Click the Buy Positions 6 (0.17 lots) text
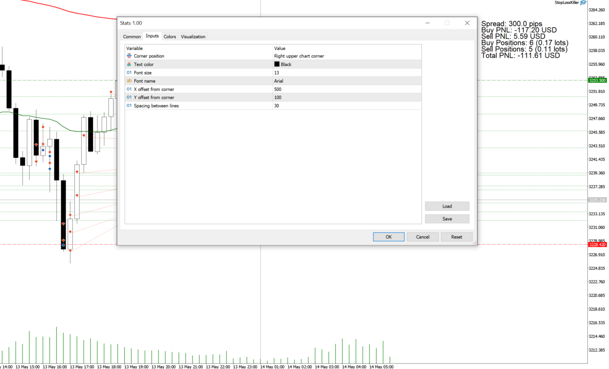This screenshot has height=369, width=609. click(525, 43)
